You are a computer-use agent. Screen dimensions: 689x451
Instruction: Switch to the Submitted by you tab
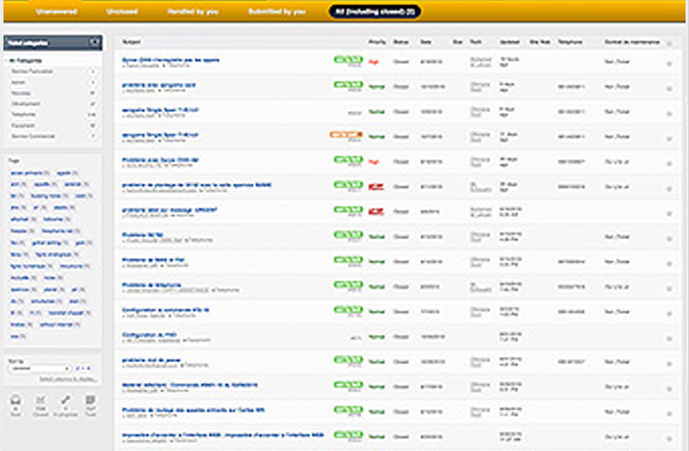276,11
